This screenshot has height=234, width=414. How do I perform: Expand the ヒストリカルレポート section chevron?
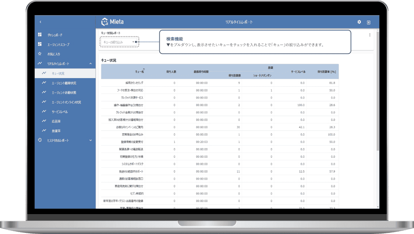click(91, 140)
